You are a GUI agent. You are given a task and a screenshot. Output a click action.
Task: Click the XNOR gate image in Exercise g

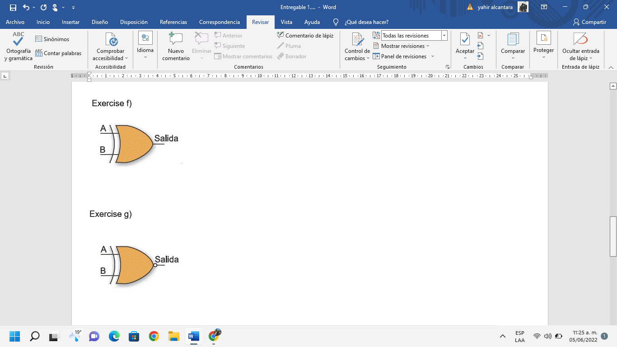tap(139, 265)
